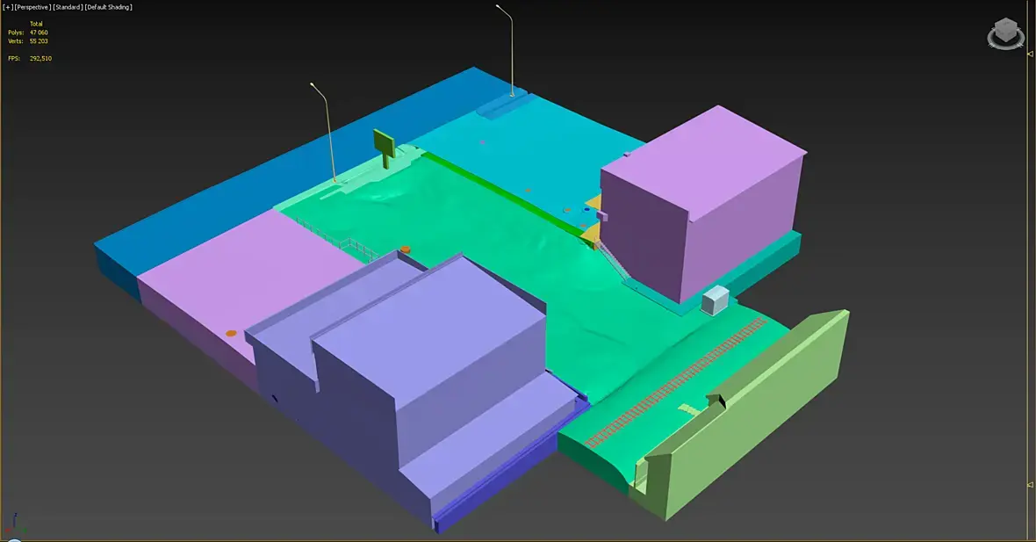Click the FPS value 292,510
The image size is (1036, 542).
tap(40, 58)
